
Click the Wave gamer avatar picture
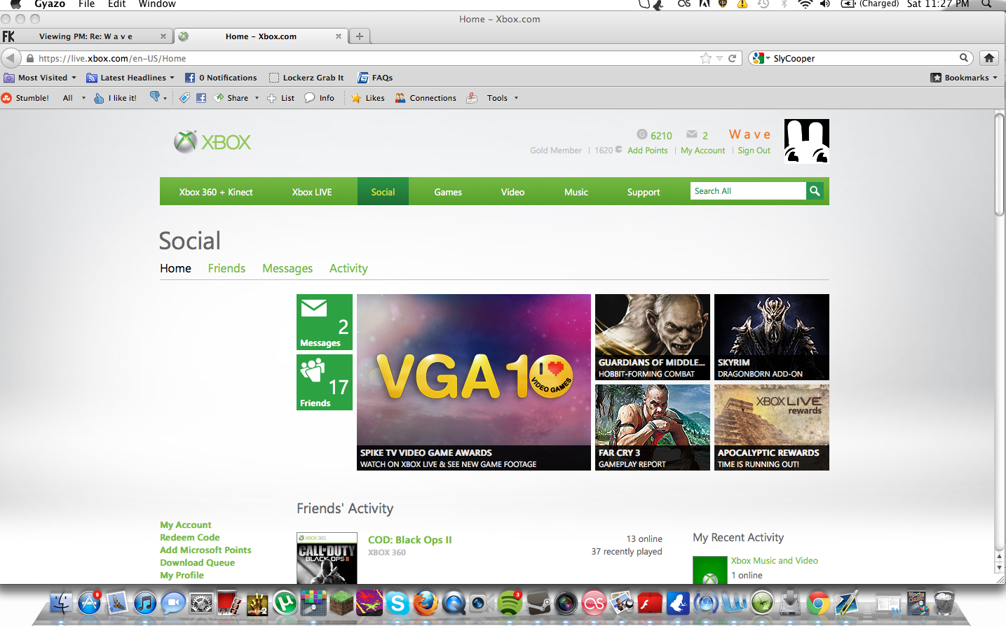[806, 141]
